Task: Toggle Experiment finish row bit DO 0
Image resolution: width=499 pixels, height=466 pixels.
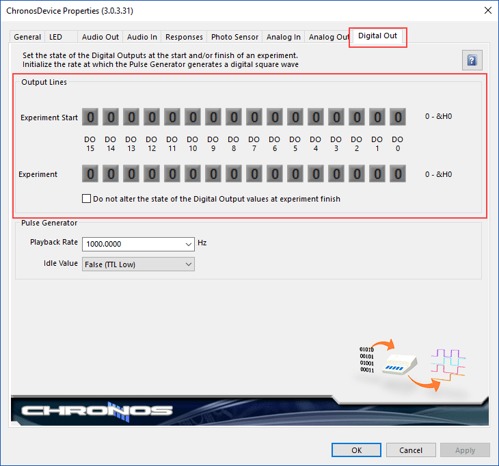Action: click(398, 174)
